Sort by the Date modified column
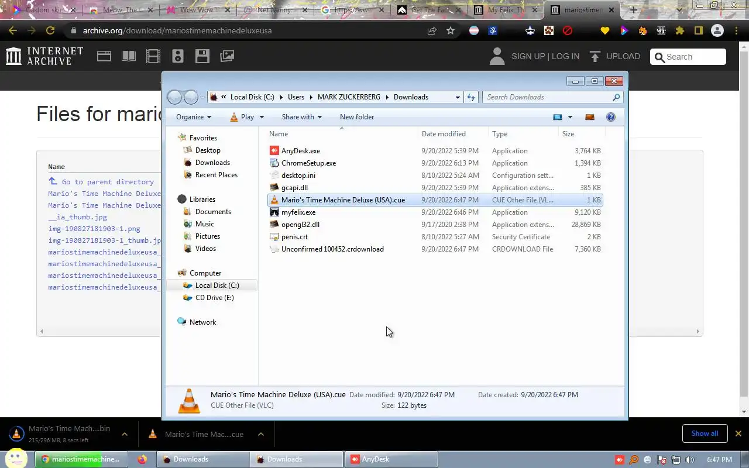Viewport: 749px width, 468px height. (x=444, y=134)
